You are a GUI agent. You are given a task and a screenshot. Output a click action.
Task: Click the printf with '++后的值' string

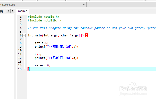(57, 58)
